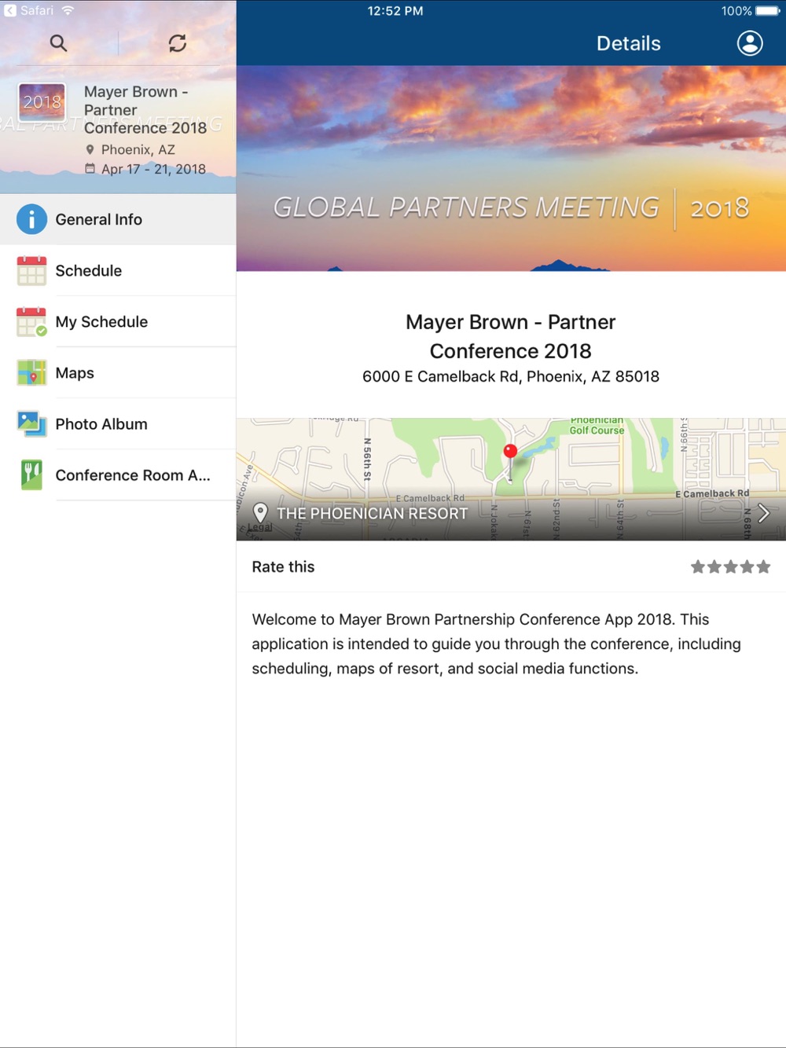Image resolution: width=786 pixels, height=1048 pixels.
Task: Tap the Legal link on map
Action: pos(260,527)
